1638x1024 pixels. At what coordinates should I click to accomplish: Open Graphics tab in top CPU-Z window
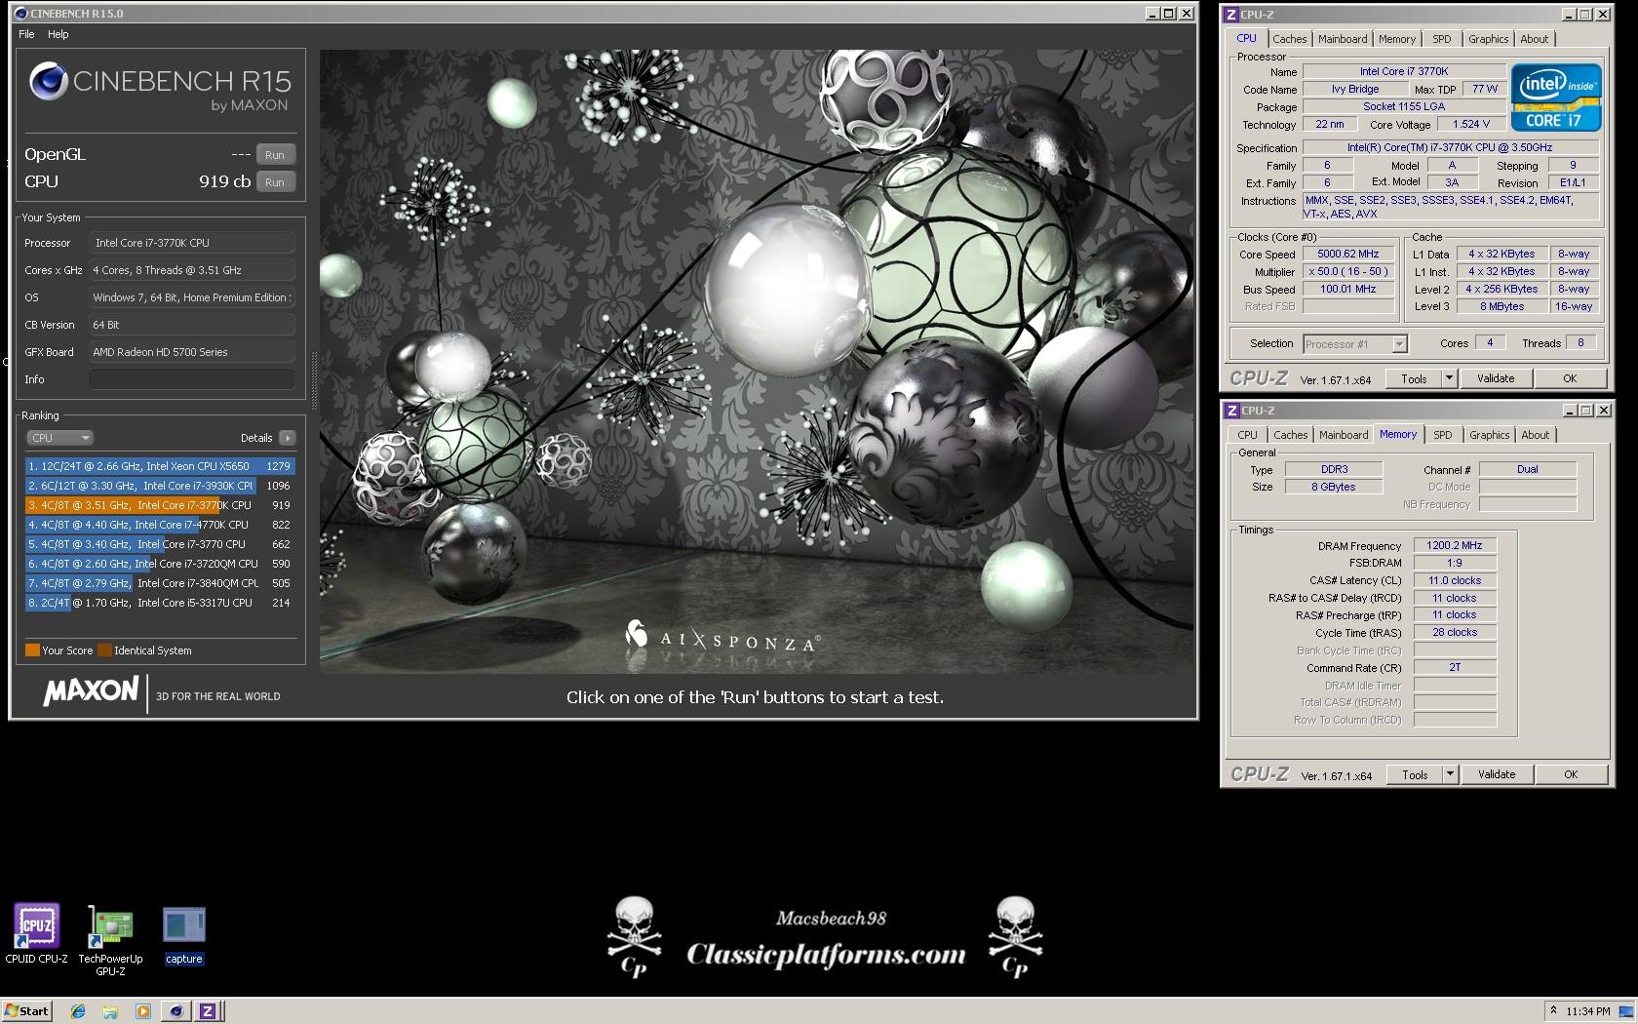[x=1488, y=39]
